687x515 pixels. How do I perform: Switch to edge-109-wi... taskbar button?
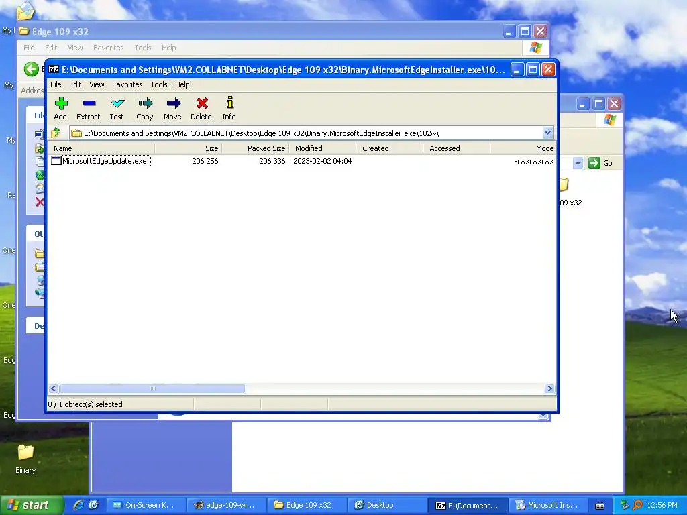pos(227,505)
